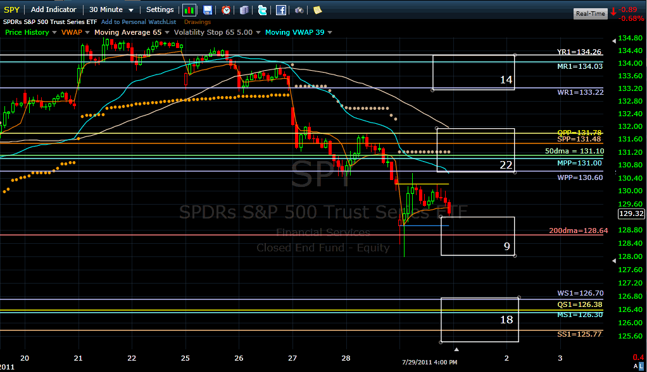
Task: Toggle logarithmic scale 'L' in bottom corner
Action: click(x=641, y=366)
